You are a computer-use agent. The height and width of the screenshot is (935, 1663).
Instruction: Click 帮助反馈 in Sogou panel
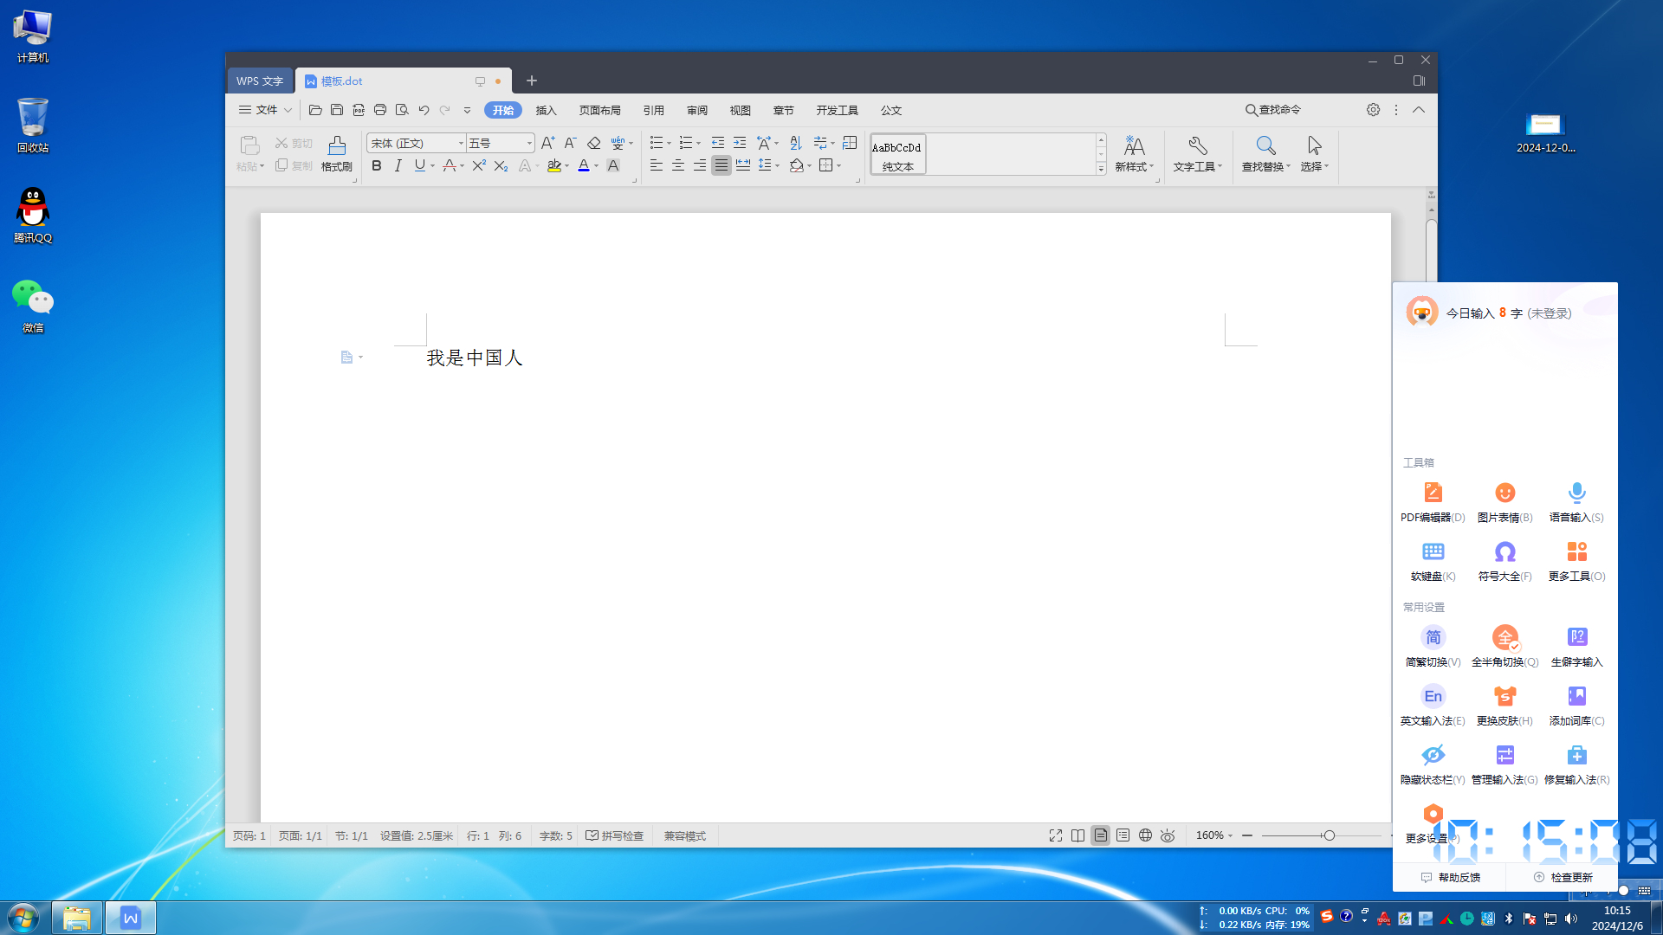tap(1451, 877)
